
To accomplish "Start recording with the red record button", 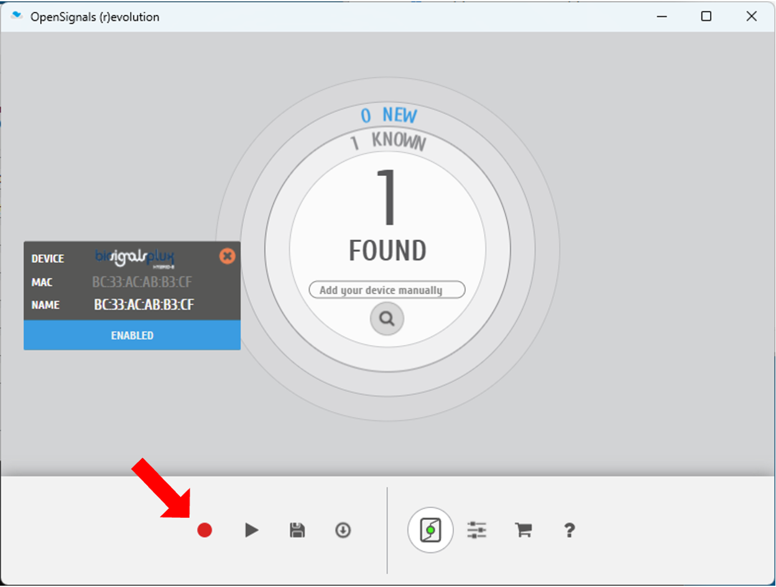I will point(205,530).
